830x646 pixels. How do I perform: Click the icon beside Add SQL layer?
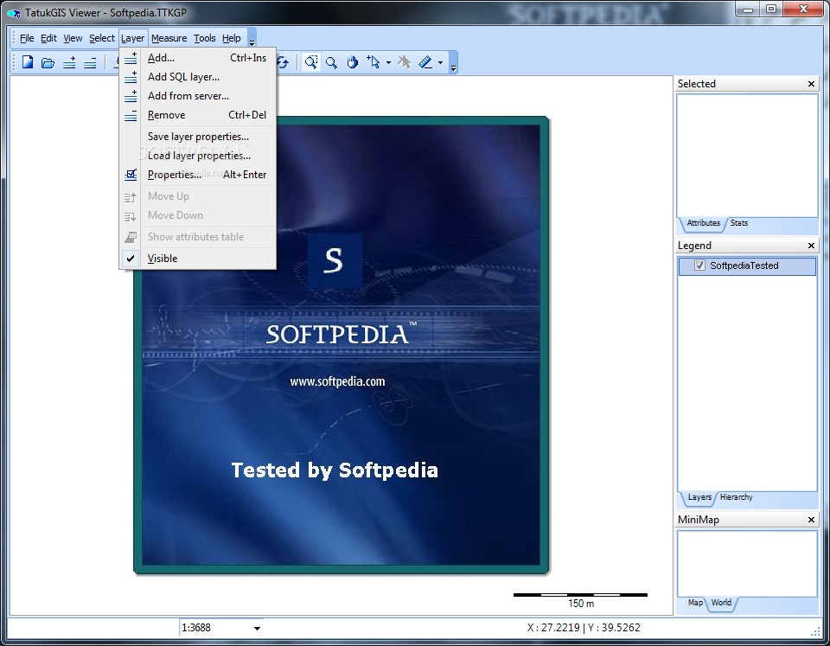click(x=131, y=77)
